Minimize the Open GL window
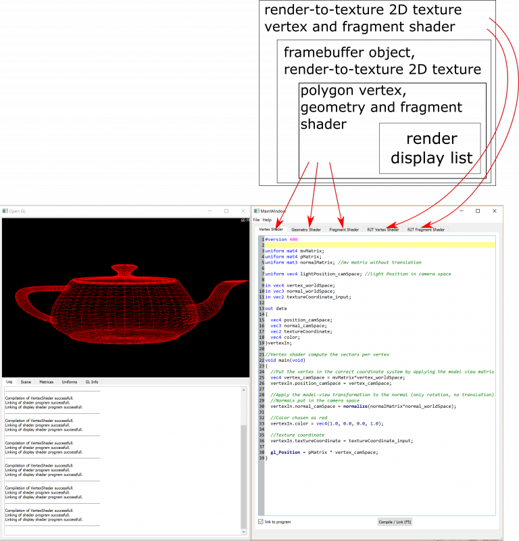This screenshot has height=541, width=519. [x=209, y=211]
